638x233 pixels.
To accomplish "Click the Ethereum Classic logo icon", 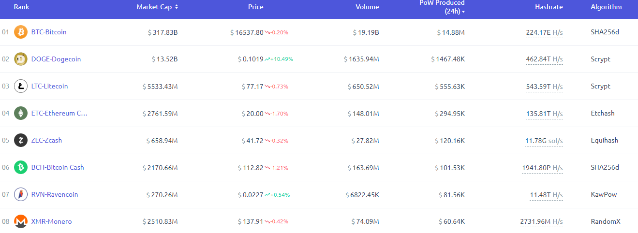I will (21, 114).
